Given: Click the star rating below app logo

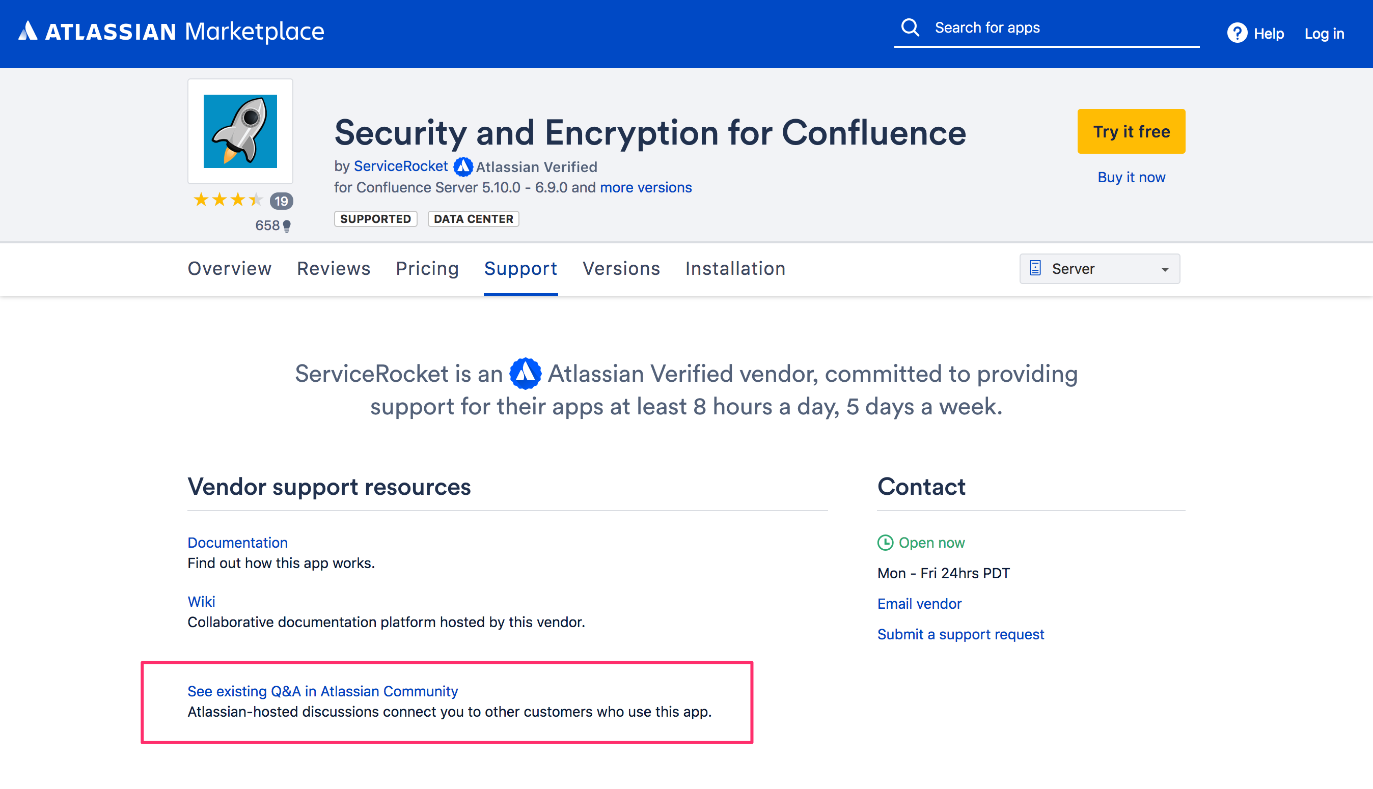Looking at the screenshot, I should click(228, 200).
